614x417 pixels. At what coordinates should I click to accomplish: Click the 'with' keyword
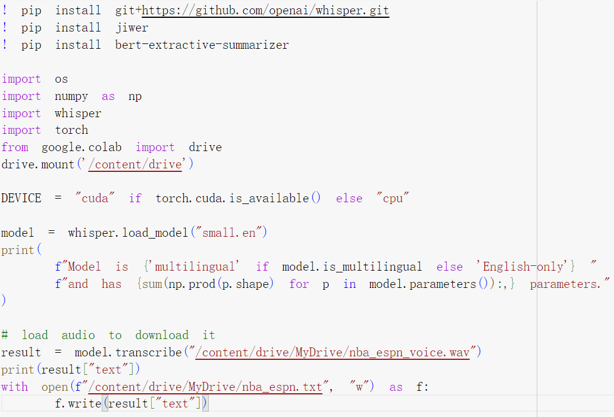coord(15,387)
